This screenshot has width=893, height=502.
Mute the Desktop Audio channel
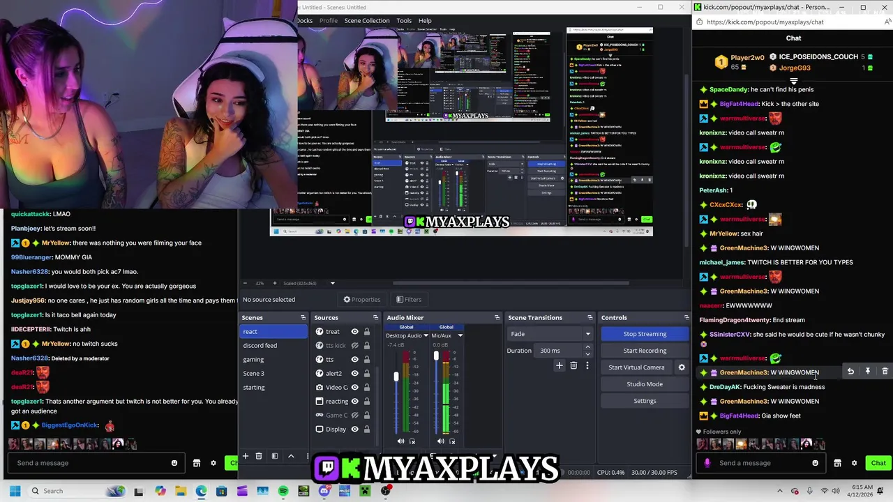pyautogui.click(x=400, y=441)
